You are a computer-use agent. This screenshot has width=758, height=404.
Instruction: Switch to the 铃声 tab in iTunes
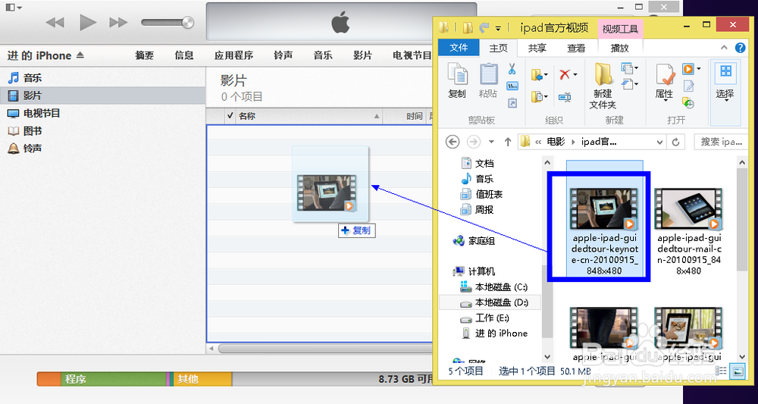click(x=283, y=55)
